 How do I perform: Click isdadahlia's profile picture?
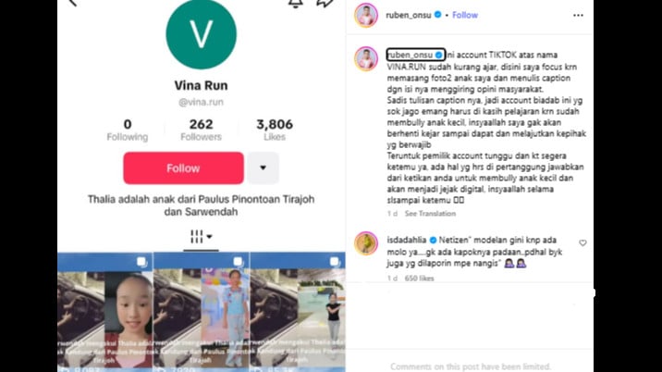tap(366, 243)
